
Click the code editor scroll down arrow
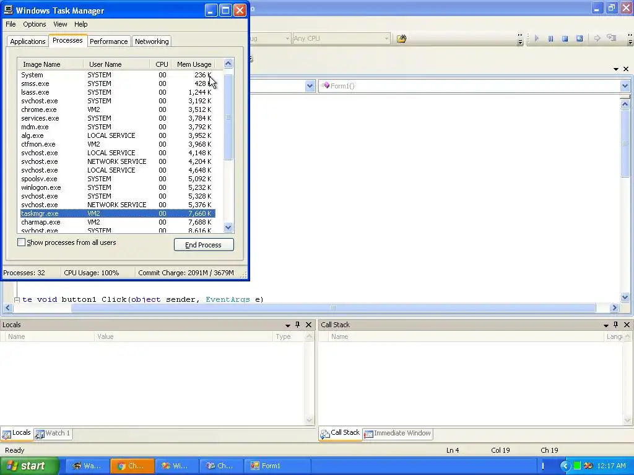click(625, 297)
